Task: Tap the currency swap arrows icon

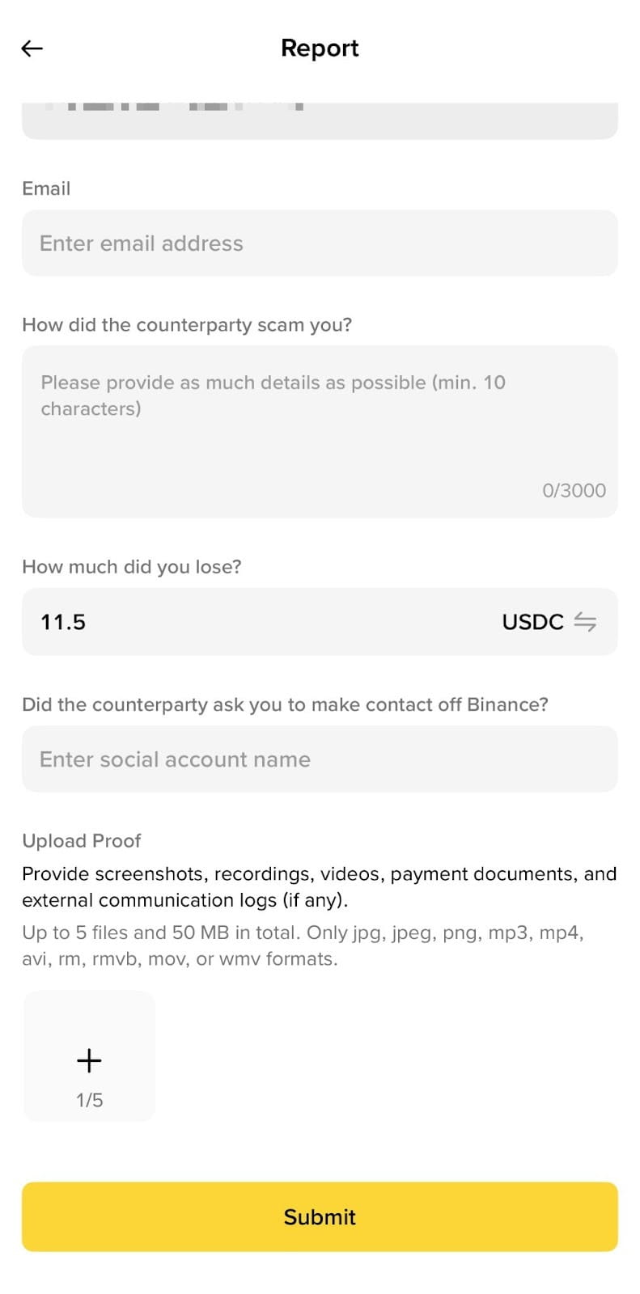Action: point(585,621)
